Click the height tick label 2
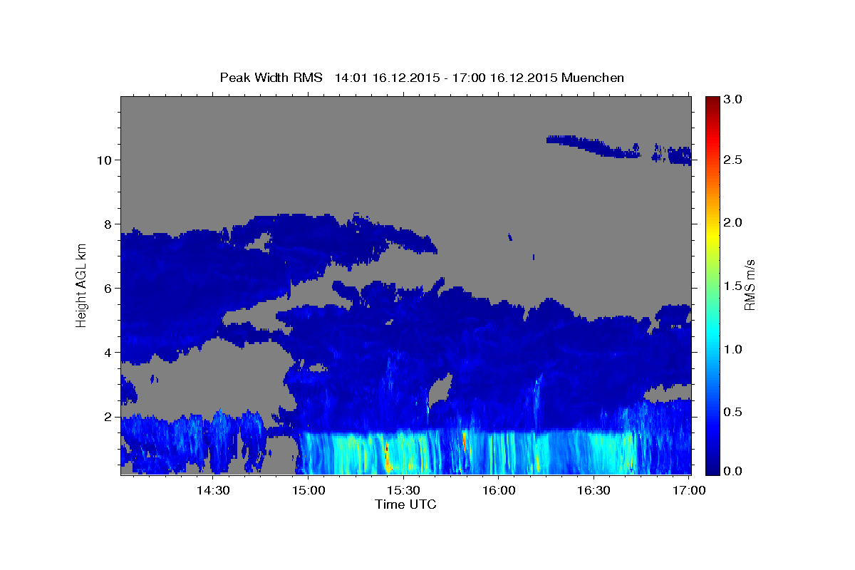The height and width of the screenshot is (570, 855). coord(108,417)
